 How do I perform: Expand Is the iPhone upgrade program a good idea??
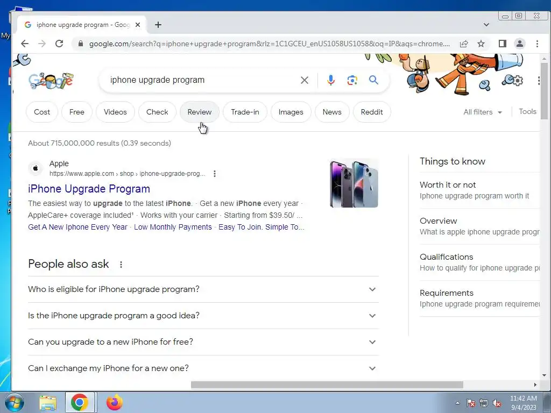point(203,316)
